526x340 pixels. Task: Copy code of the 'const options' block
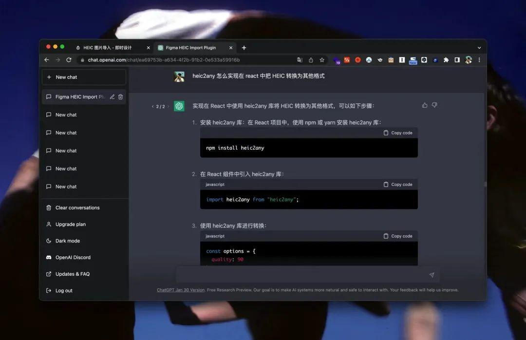point(398,236)
